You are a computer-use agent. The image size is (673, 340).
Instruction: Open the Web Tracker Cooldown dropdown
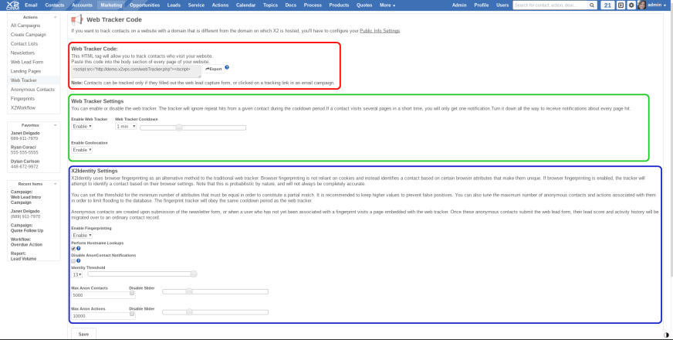tap(126, 127)
